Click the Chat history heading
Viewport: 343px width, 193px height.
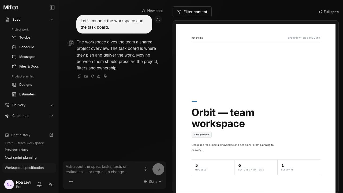pos(21,135)
